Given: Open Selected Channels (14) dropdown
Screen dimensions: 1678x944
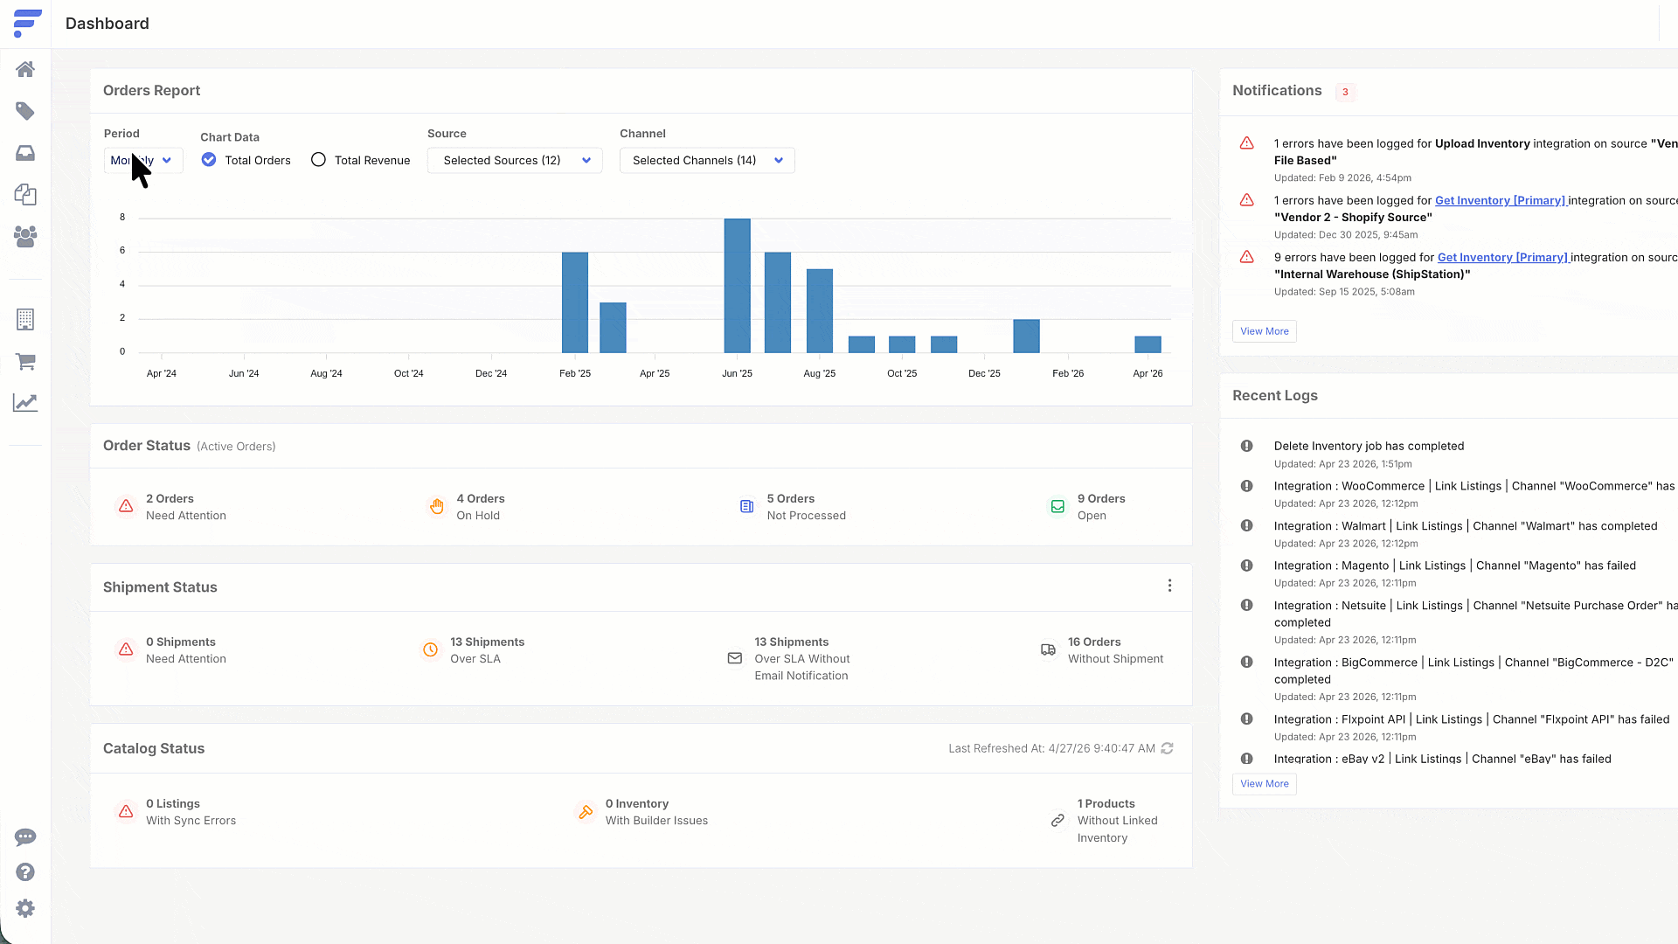Looking at the screenshot, I should [706, 161].
